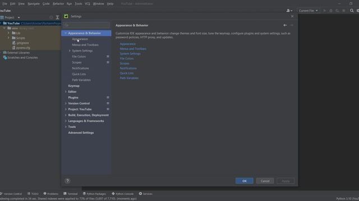Open the Help menu

pos(110,4)
